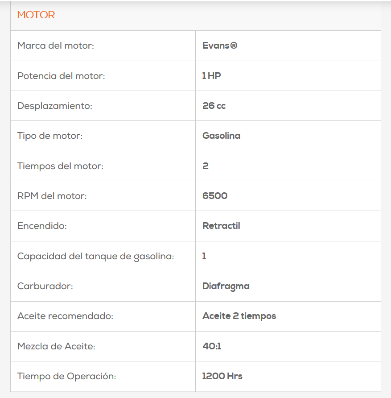The width and height of the screenshot is (391, 398).
Task: Click the 'Aceite recomendado:' label
Action: (x=65, y=316)
